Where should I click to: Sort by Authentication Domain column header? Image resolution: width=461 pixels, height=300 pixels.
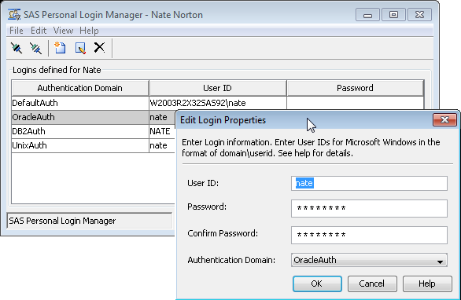point(80,88)
